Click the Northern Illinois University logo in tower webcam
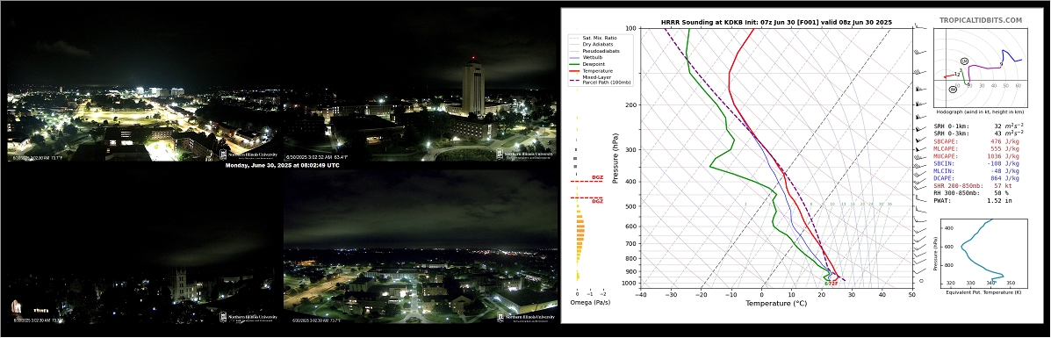The width and height of the screenshot is (1051, 338). tap(525, 155)
